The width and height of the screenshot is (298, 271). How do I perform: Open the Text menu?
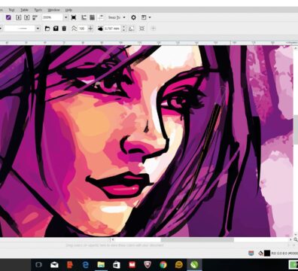(11, 10)
